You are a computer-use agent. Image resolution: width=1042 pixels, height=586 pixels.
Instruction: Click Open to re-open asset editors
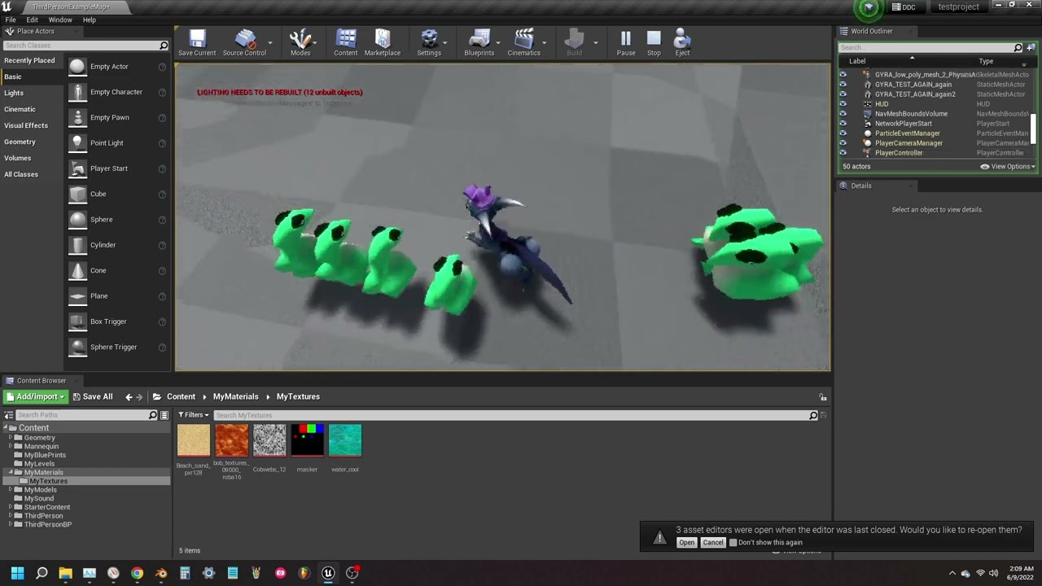[x=686, y=543]
